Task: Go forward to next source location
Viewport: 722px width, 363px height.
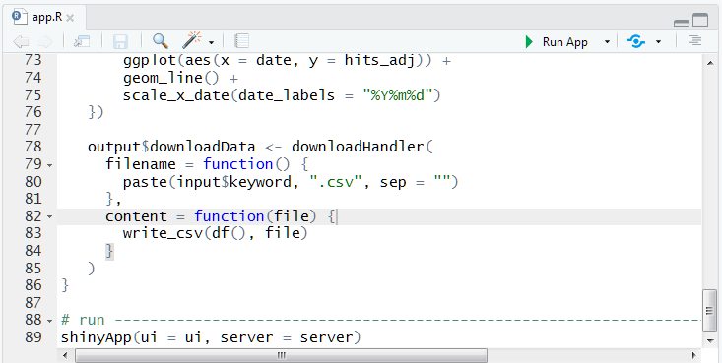Action: pyautogui.click(x=44, y=42)
